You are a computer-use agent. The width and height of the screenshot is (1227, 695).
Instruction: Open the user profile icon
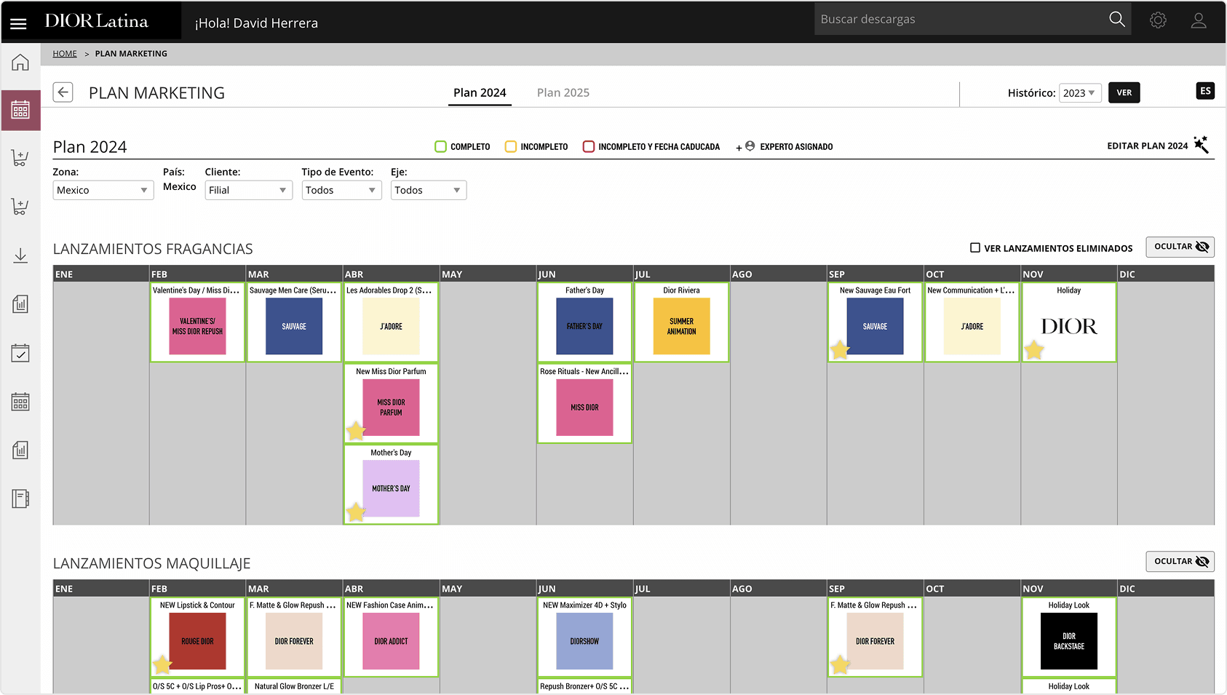click(1199, 20)
